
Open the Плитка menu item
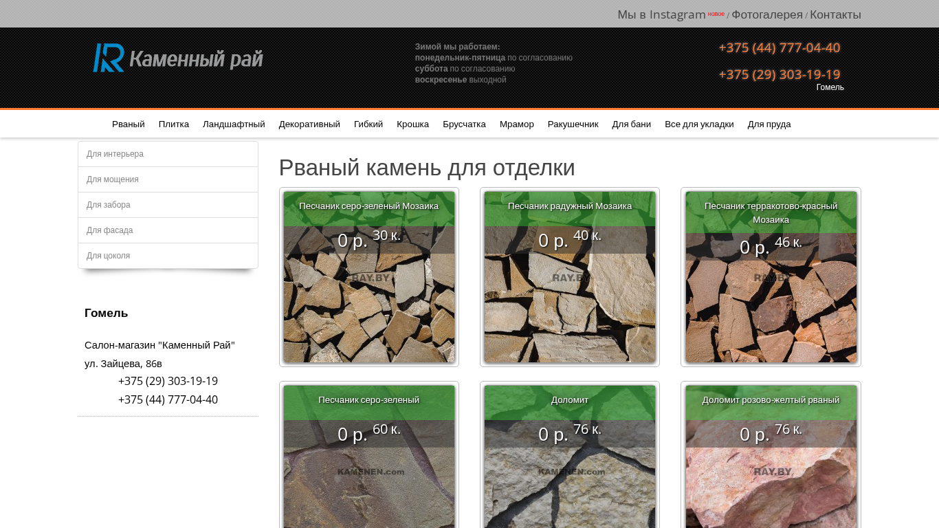pyautogui.click(x=174, y=124)
